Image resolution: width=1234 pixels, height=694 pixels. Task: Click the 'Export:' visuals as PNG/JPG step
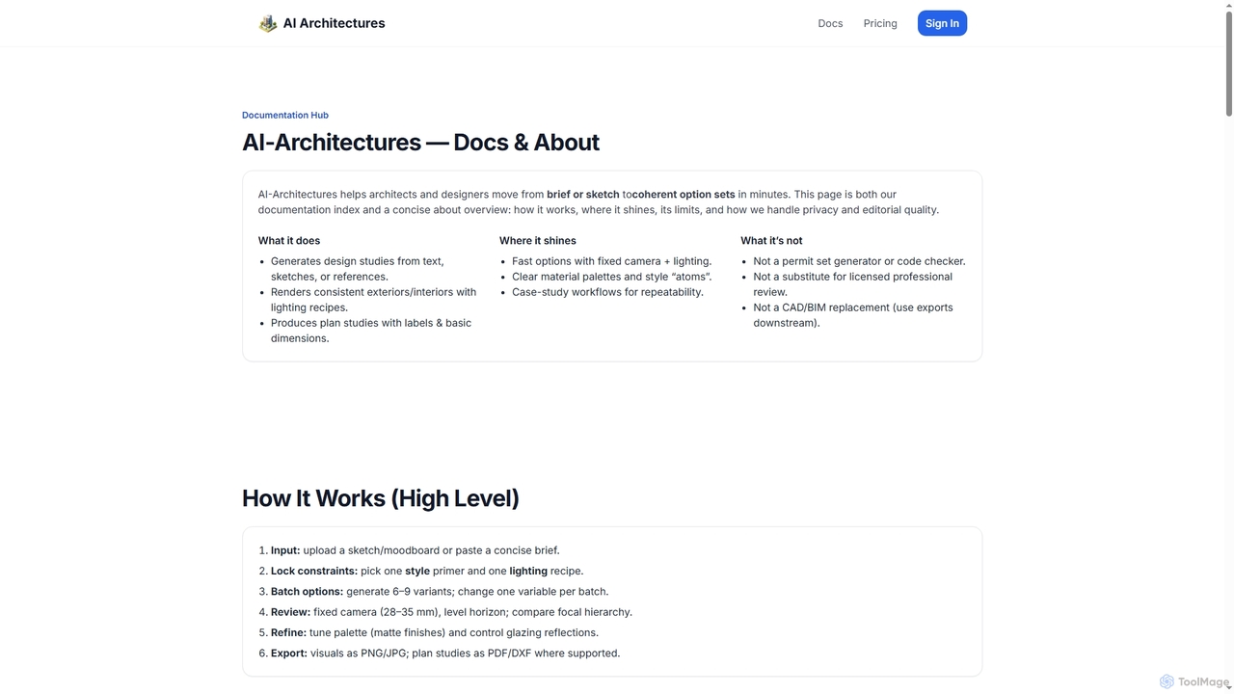(x=445, y=654)
